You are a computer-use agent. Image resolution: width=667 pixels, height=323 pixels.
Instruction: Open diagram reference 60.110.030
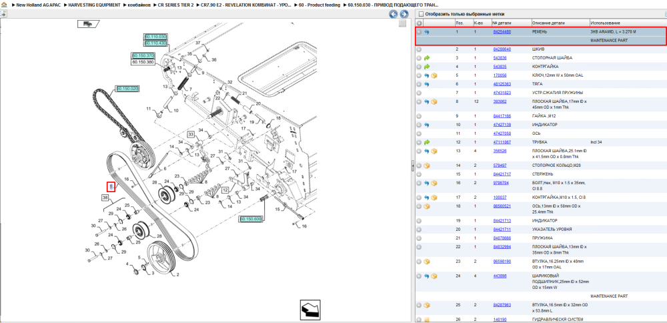[x=155, y=37]
